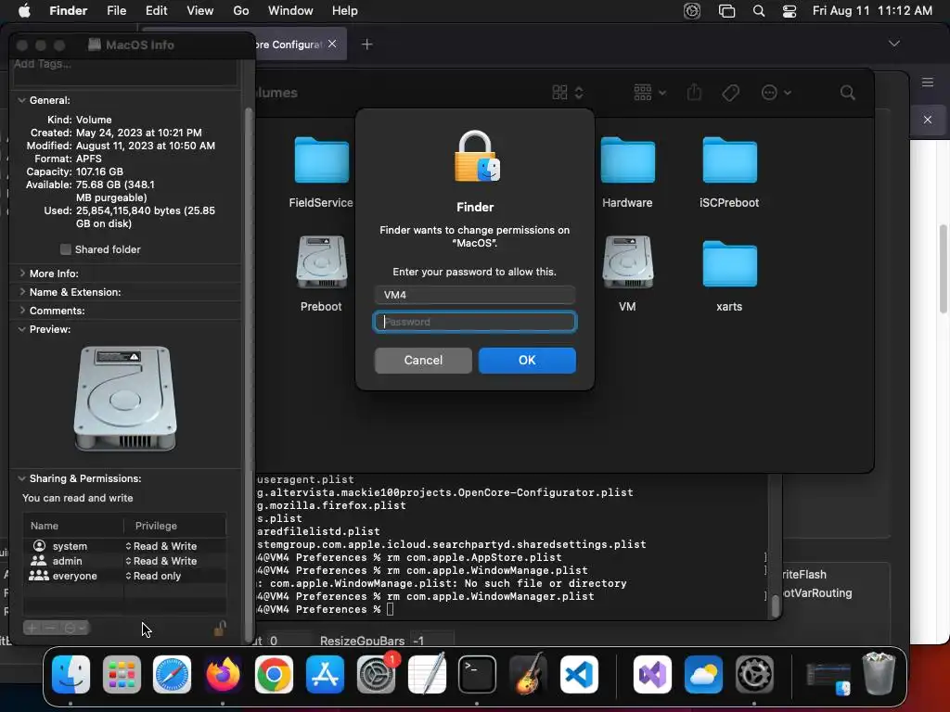Viewport: 950px width, 712px height.
Task: Launch GarageBand from the Dock
Action: [528, 675]
